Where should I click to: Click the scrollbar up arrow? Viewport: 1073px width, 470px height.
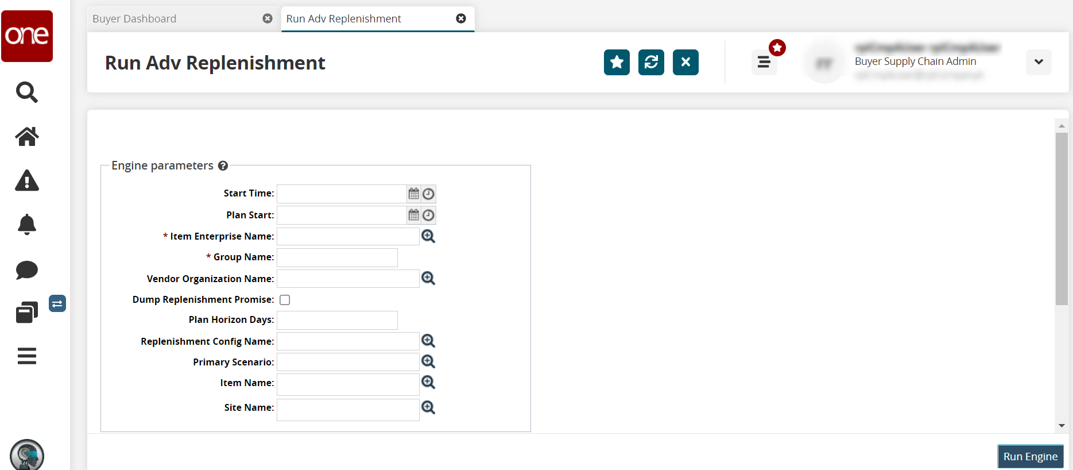coord(1062,125)
